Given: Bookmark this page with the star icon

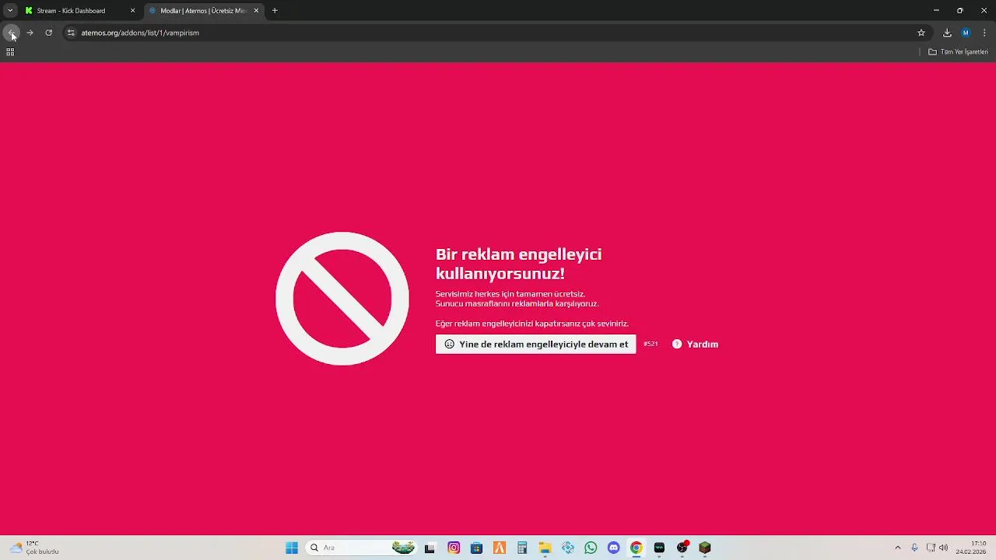Looking at the screenshot, I should pos(921,33).
